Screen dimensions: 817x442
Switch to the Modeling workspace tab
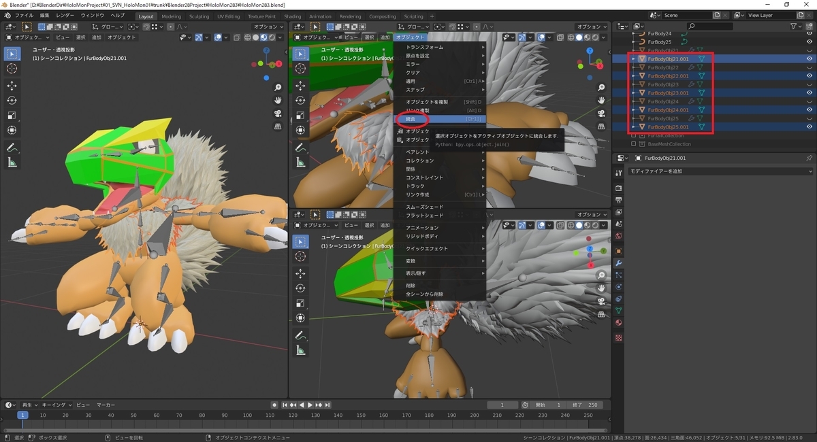pos(172,16)
